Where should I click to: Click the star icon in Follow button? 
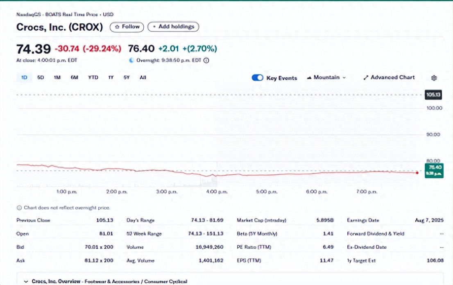point(117,27)
